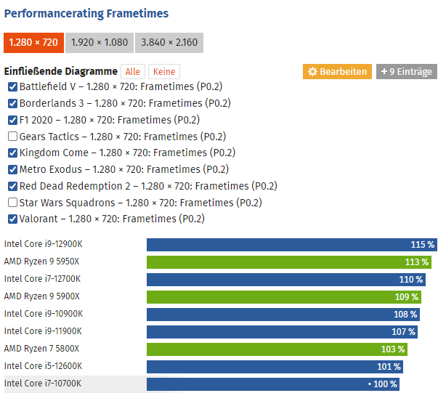Switch to the 3.840 × 2.160 tab
This screenshot has width=446, height=393.
[x=169, y=43]
